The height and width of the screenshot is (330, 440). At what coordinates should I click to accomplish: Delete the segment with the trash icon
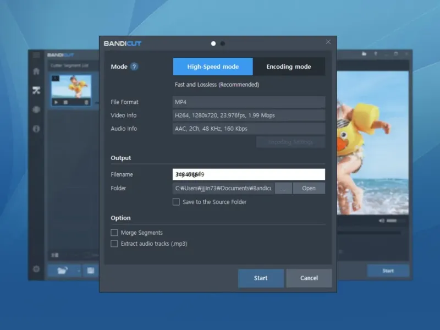[x=86, y=102]
